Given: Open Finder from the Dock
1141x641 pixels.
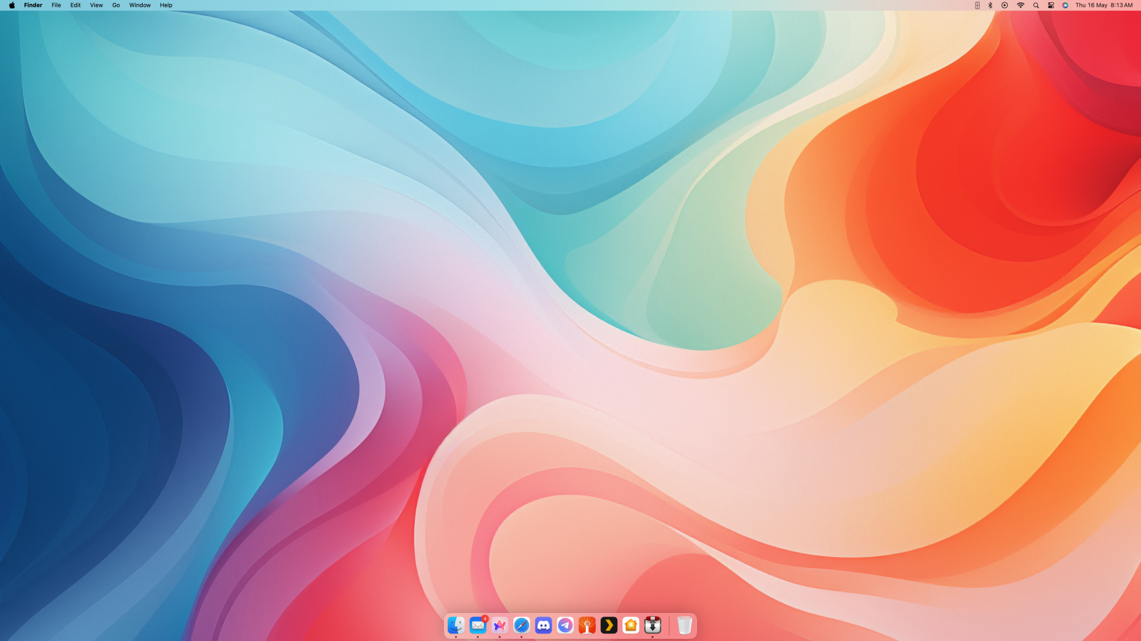Looking at the screenshot, I should pyautogui.click(x=456, y=626).
